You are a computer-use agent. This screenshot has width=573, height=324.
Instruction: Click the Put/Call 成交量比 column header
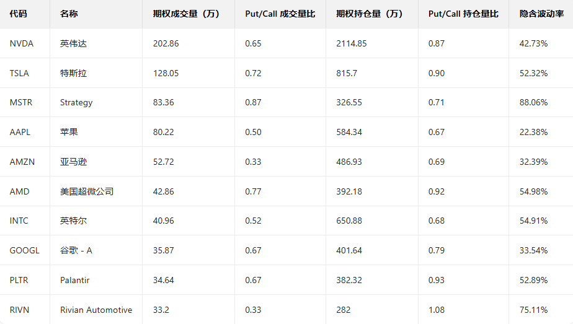(280, 14)
